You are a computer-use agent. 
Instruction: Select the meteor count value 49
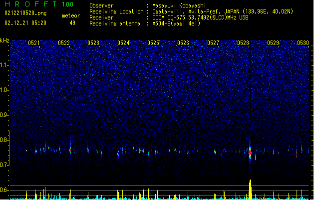[72, 23]
